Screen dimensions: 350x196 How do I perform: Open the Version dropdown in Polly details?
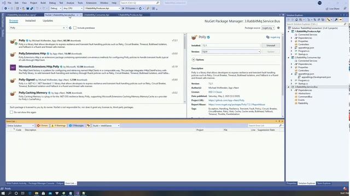[231, 52]
